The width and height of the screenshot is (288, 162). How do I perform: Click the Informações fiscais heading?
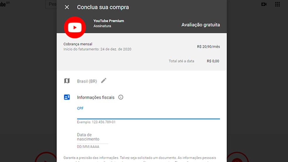(96, 97)
